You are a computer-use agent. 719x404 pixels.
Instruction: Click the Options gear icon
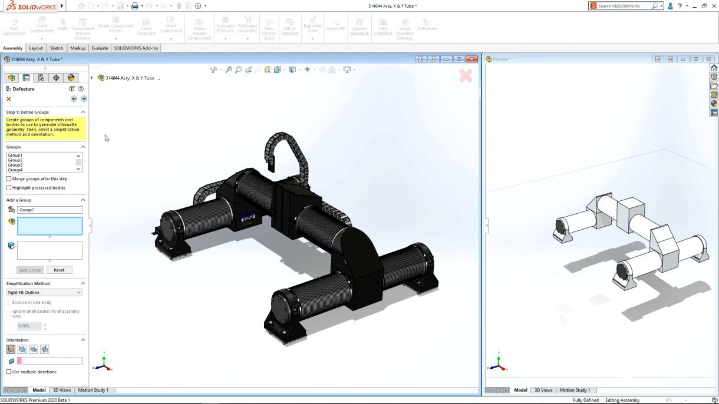[x=198, y=6]
